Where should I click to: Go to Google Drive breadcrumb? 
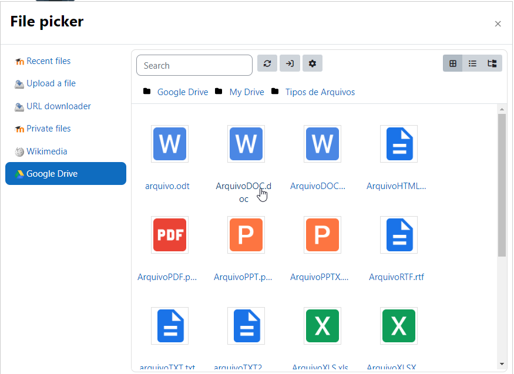coord(183,92)
